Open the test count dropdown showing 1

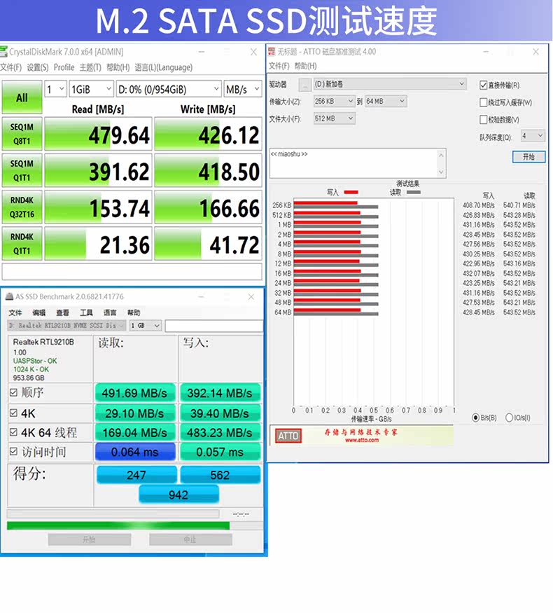click(55, 90)
